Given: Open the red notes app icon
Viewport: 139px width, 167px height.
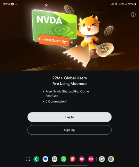Looking at the screenshot, I should (73, 159).
